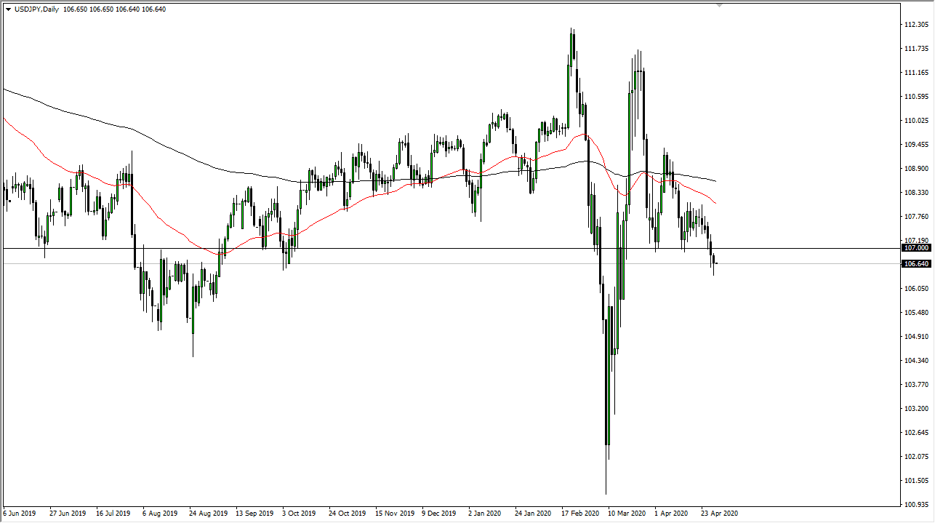Open the chart symbol dropdown arrow
The image size is (935, 523).
pyautogui.click(x=7, y=9)
